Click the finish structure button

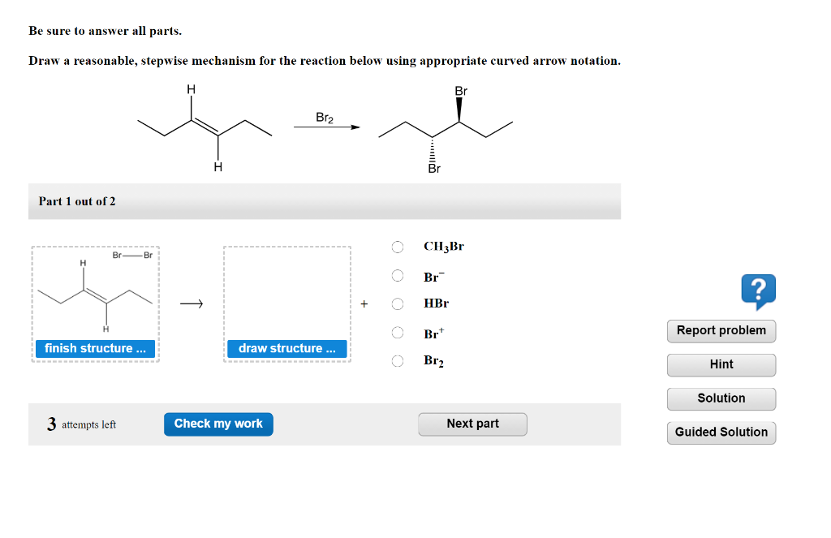(x=95, y=348)
